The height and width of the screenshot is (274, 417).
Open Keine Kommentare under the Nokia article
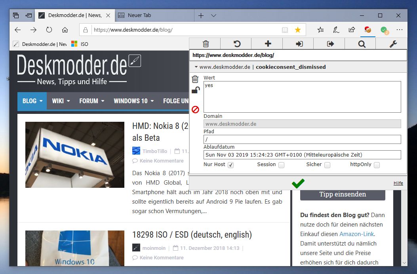(162, 161)
